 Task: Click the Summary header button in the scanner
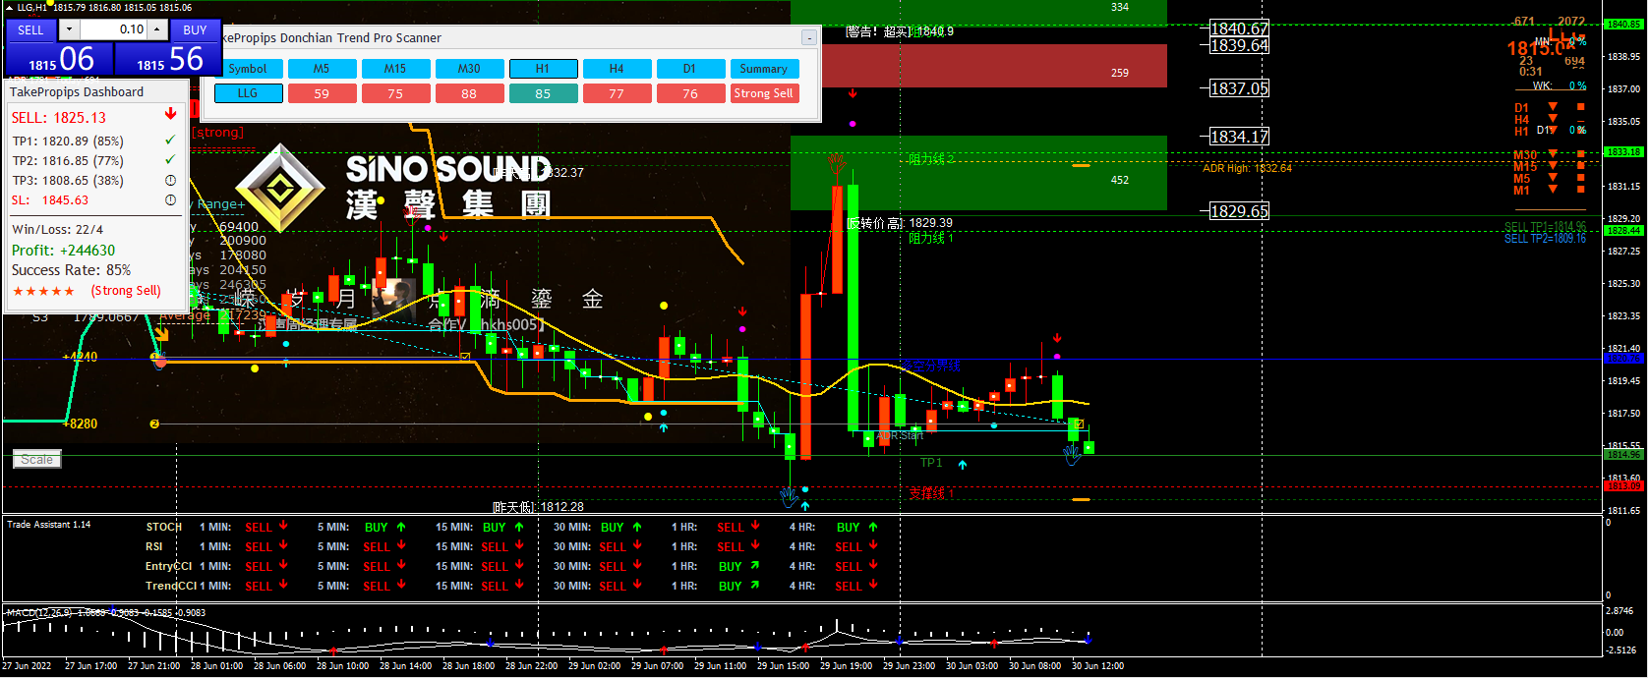point(764,69)
